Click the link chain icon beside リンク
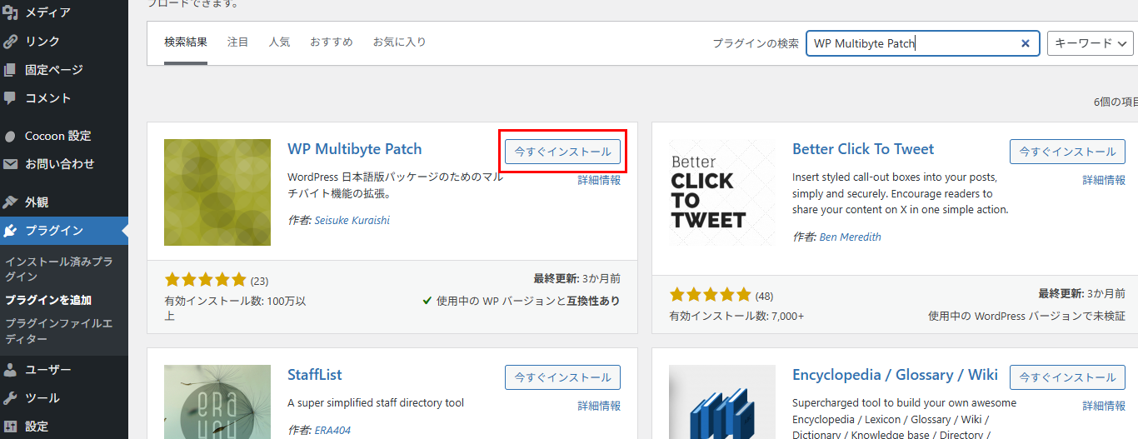The height and width of the screenshot is (439, 1138). (x=10, y=41)
